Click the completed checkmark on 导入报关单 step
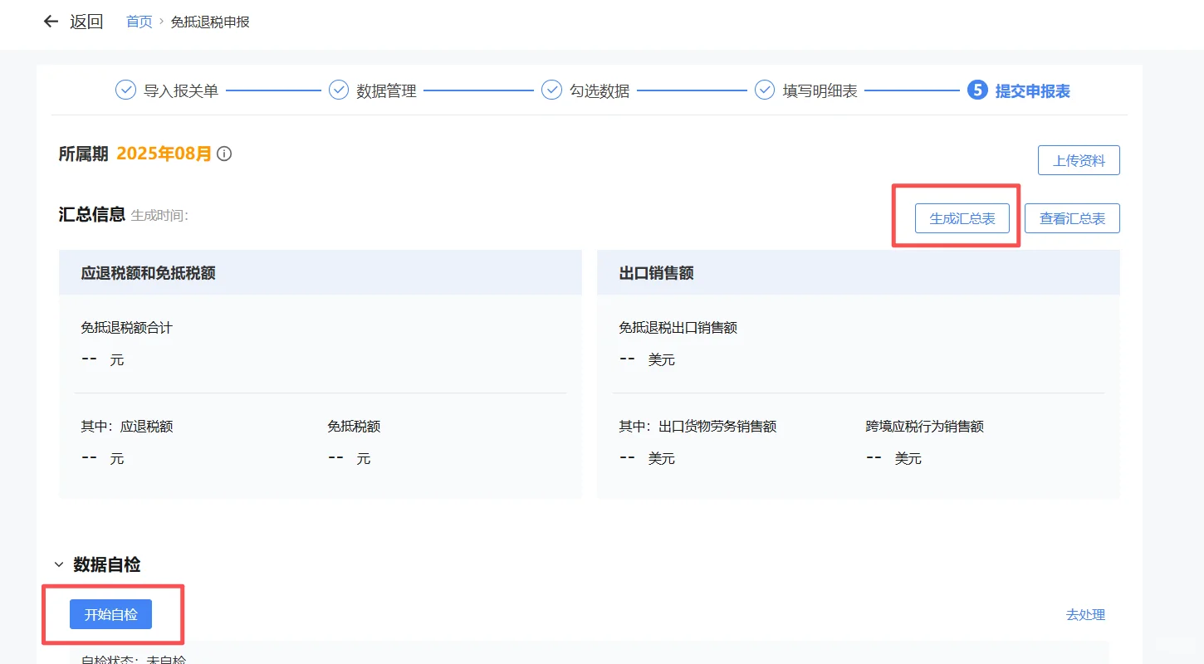This screenshot has height=664, width=1204. tap(126, 89)
